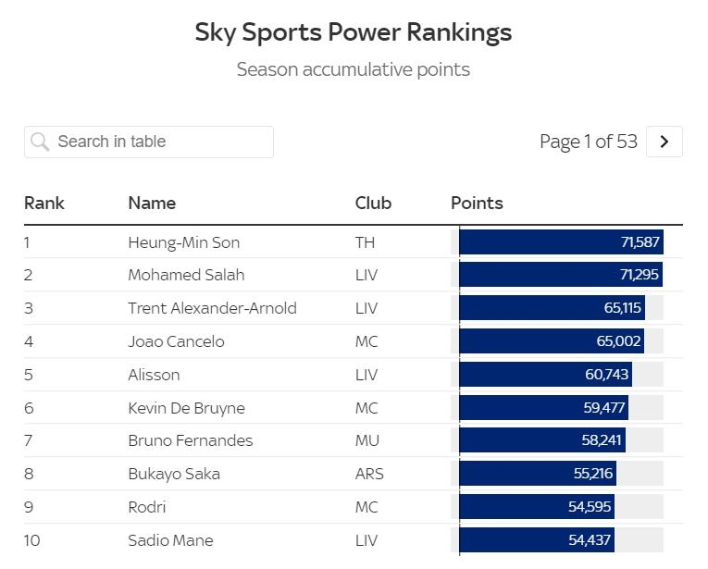The image size is (708, 569).
Task: Click the Page 1 of 53 indicator
Action: [588, 142]
